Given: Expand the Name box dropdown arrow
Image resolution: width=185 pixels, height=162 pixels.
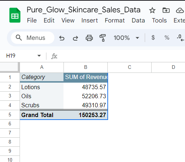Looking at the screenshot, I should coord(39,56).
